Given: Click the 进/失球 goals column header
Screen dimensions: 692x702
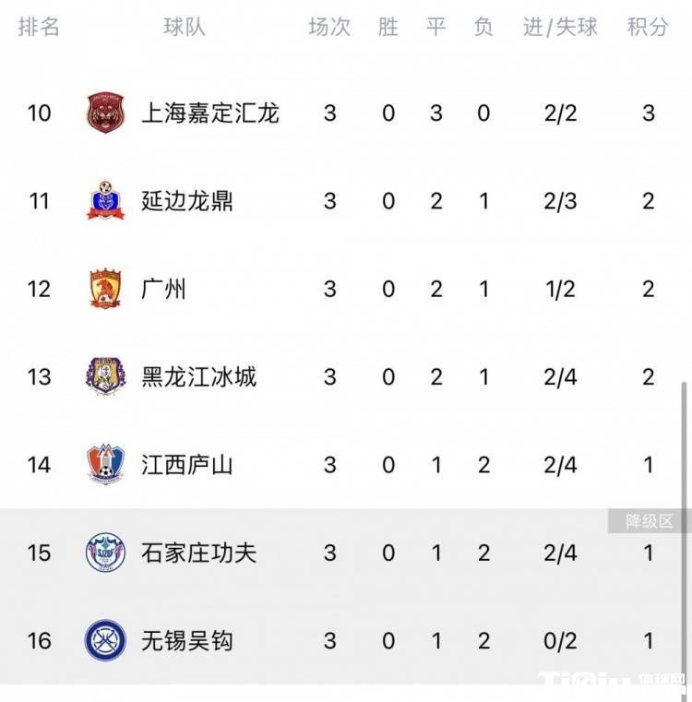Looking at the screenshot, I should click(x=560, y=27).
